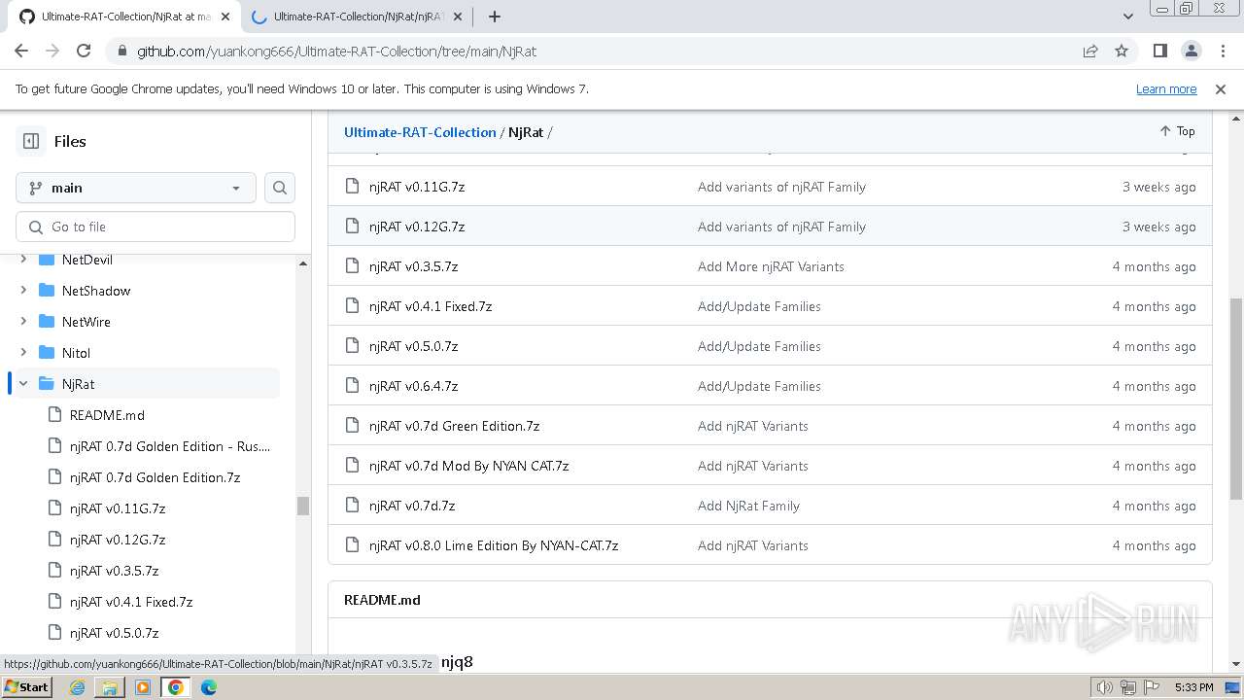
Task: Toggle the Chrome side panel
Action: click(x=1159, y=51)
